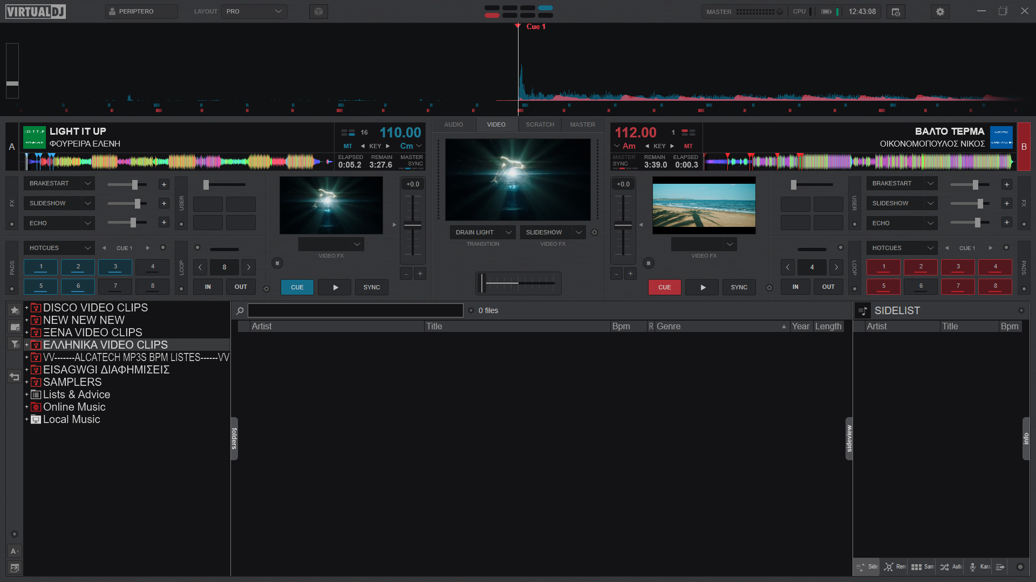This screenshot has width=1036, height=582.
Task: Click the 3D cube icon beside layout selector
Action: pos(318,11)
